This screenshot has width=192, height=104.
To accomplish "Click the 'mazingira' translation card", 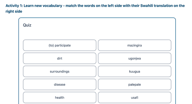I will pos(135,45).
